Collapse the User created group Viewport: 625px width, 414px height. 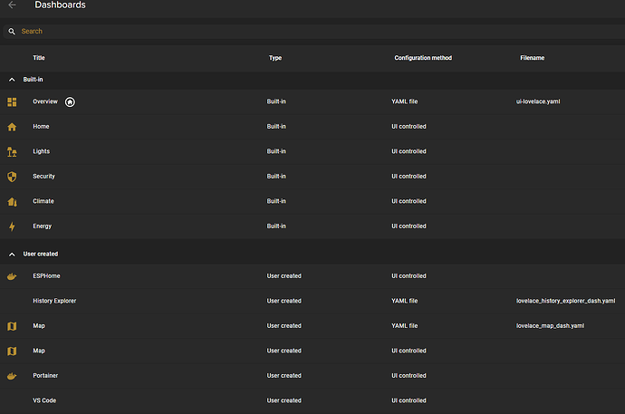click(12, 254)
